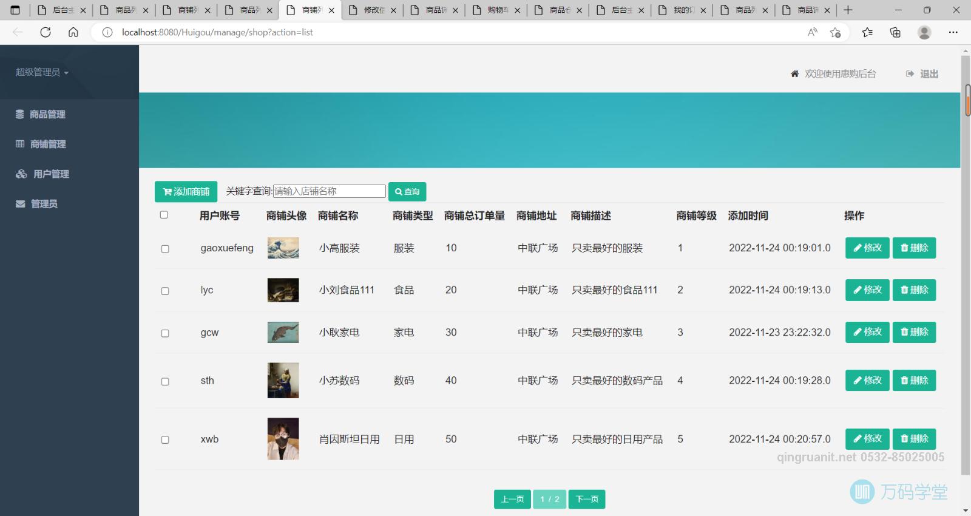Screen dimensions: 971x516
Task: Click 小刘食品111 shop avatar thumbnail
Action: pyautogui.click(x=283, y=290)
